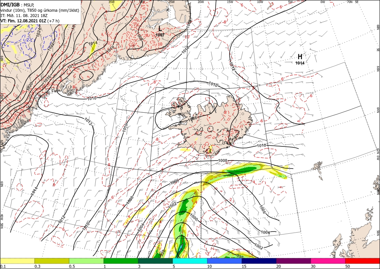Screen dimensions: 380x269
Task: Click the 1000 isobar label
Action: [x=194, y=217]
